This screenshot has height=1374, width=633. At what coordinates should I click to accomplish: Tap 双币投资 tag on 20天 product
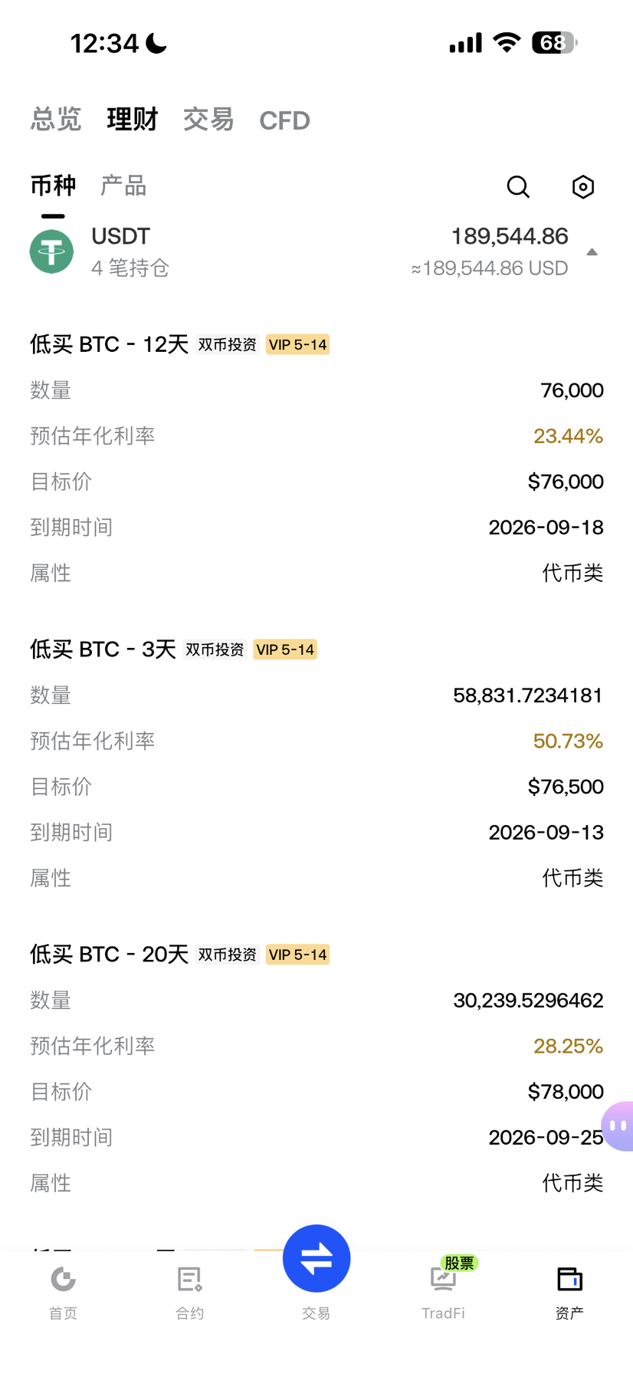click(228, 955)
